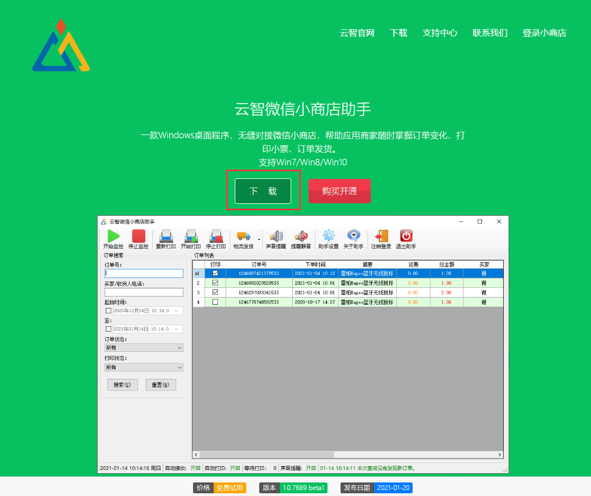Viewport: 591px width, 496px height.
Task: Toggle print checkbox for order 1246097421379533
Action: (x=215, y=273)
